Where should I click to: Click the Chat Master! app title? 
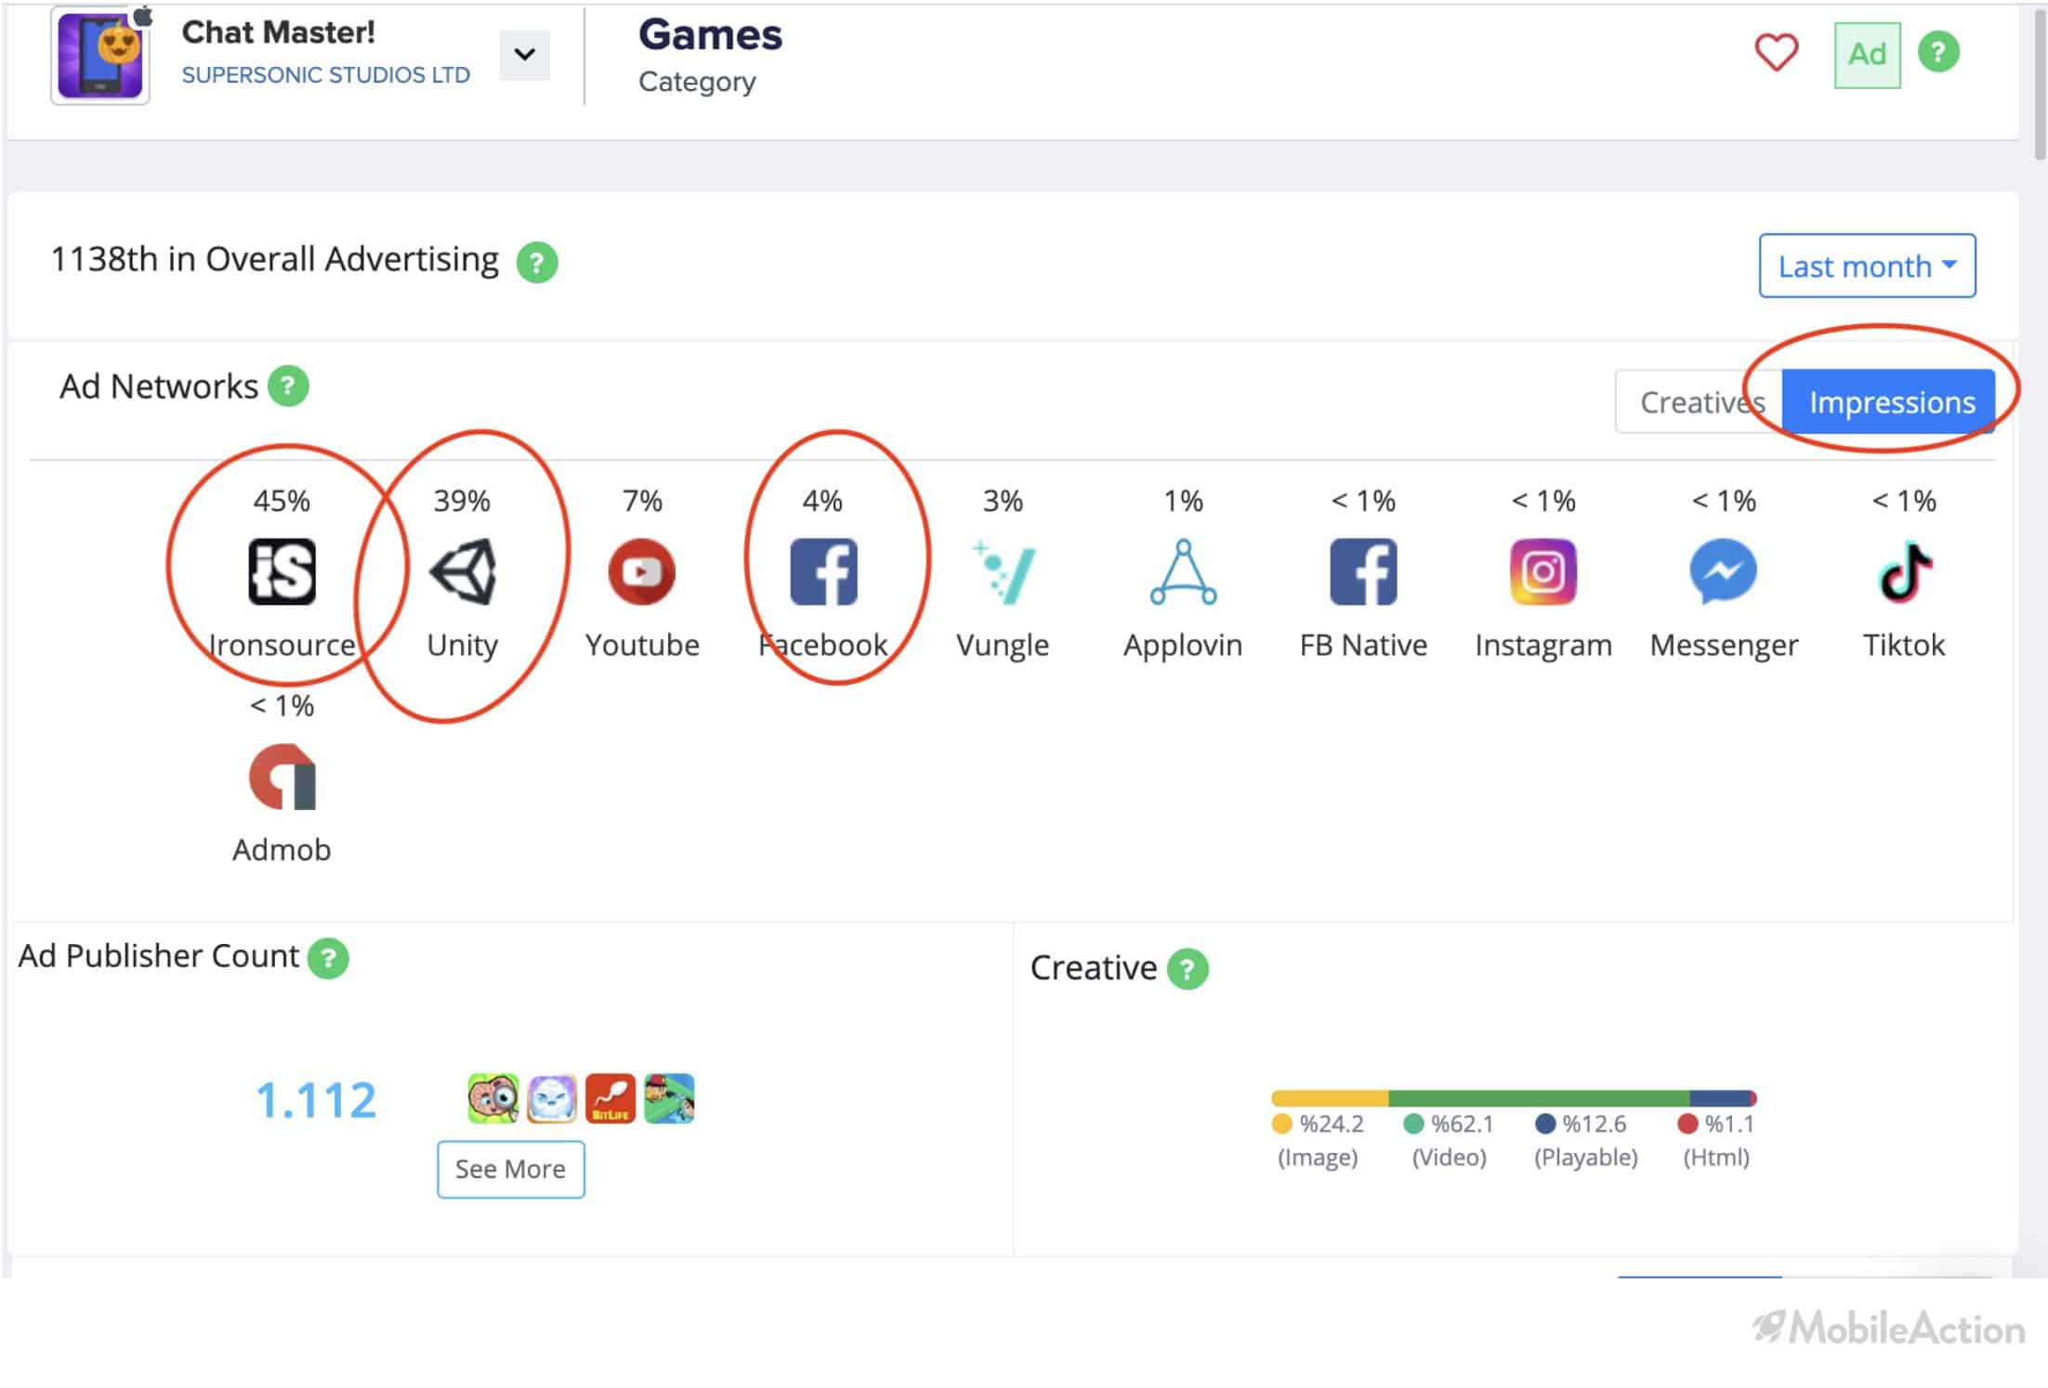[278, 33]
